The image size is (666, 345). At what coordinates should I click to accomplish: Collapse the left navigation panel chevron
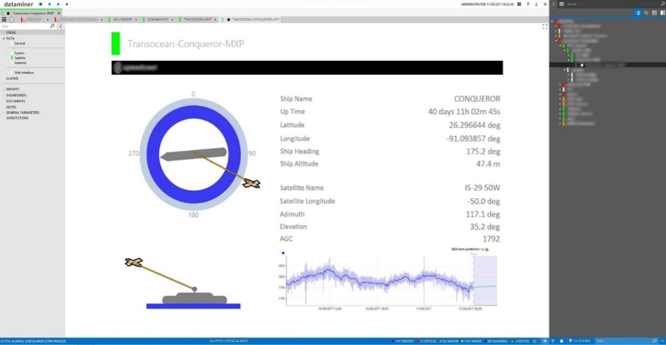pyautogui.click(x=61, y=26)
